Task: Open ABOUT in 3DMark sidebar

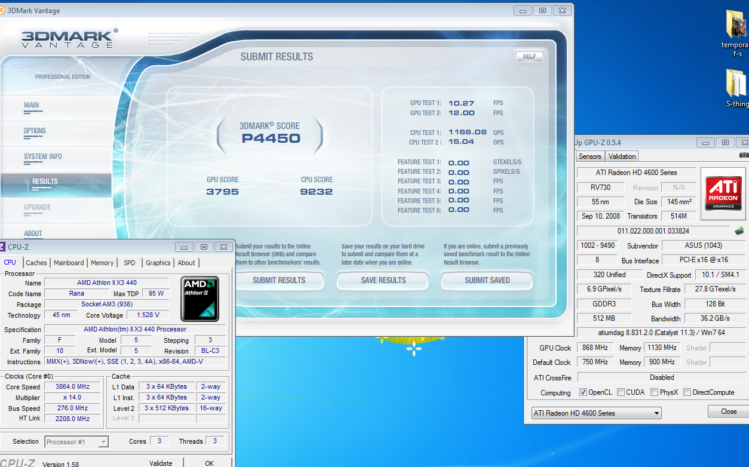Action: (33, 233)
